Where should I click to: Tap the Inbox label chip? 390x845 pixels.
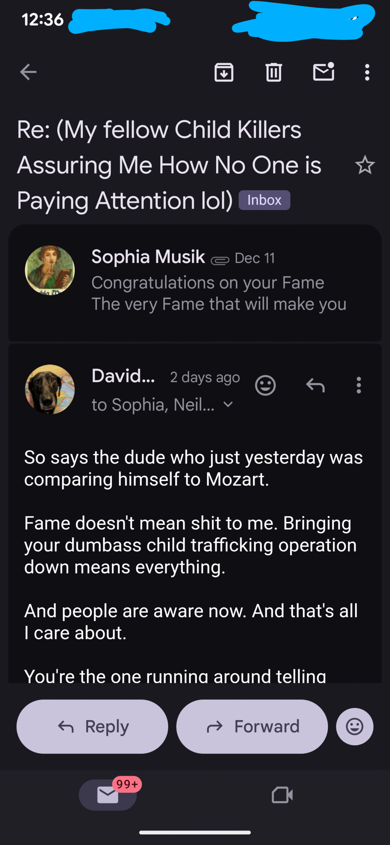pos(264,200)
